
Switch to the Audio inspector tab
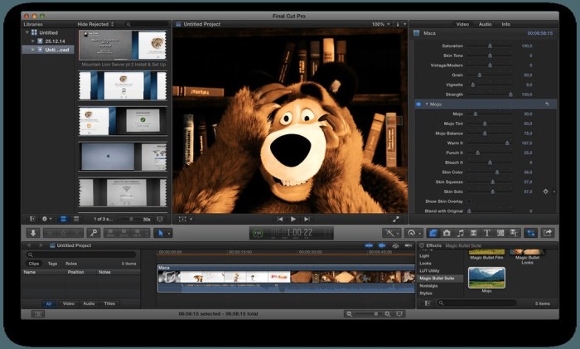(485, 24)
